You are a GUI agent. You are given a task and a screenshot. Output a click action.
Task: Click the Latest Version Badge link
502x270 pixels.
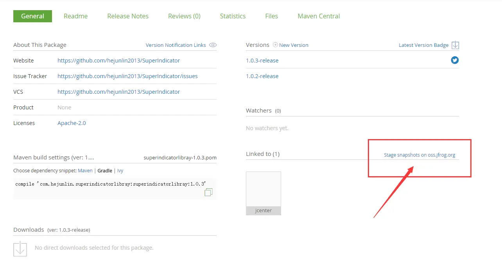(x=423, y=45)
